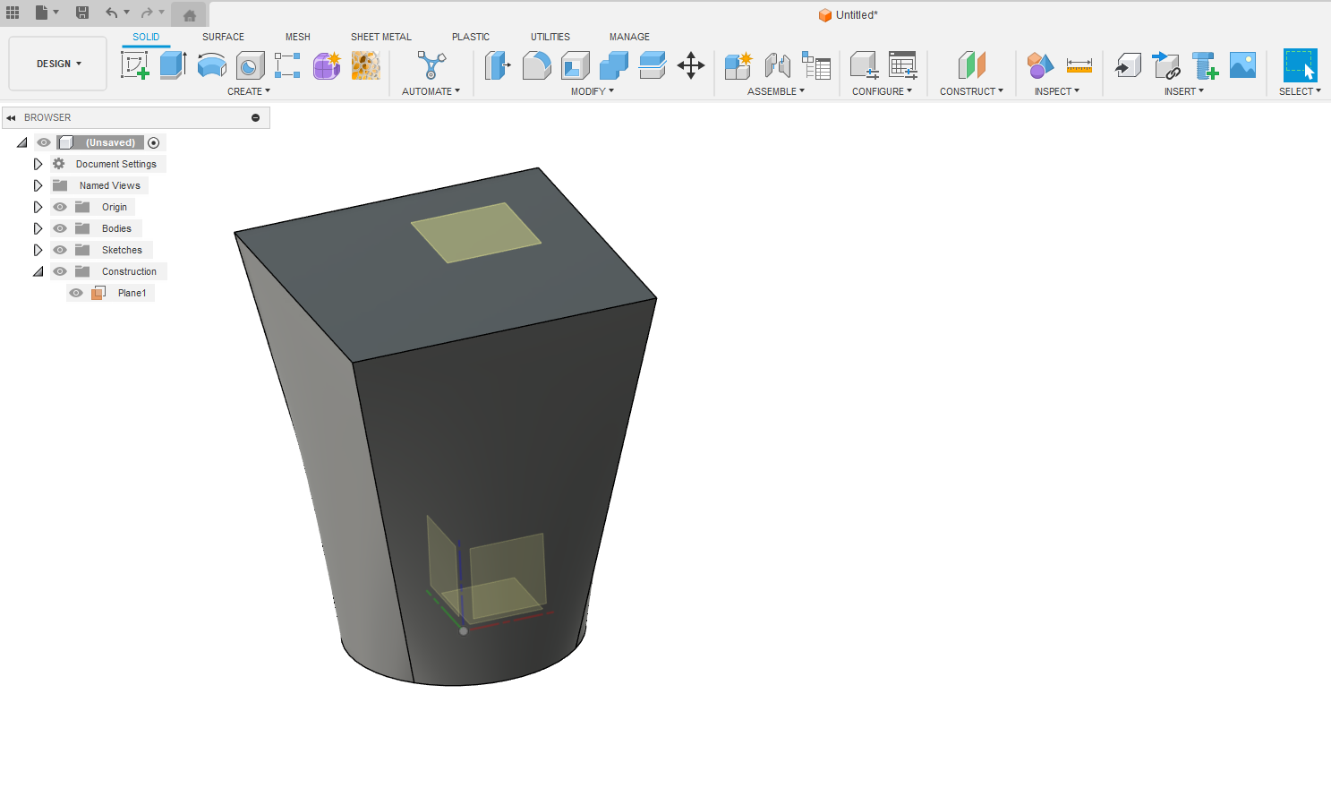
Task: Click the Offset Face tool
Action: (653, 65)
